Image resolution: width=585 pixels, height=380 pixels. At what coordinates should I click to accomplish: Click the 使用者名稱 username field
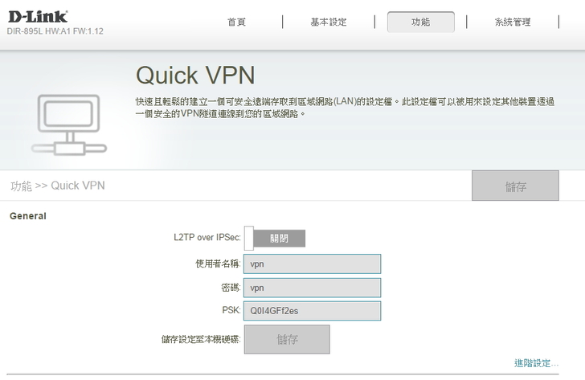[312, 264]
